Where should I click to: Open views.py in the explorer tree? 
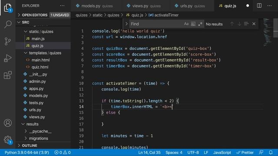point(37,117)
